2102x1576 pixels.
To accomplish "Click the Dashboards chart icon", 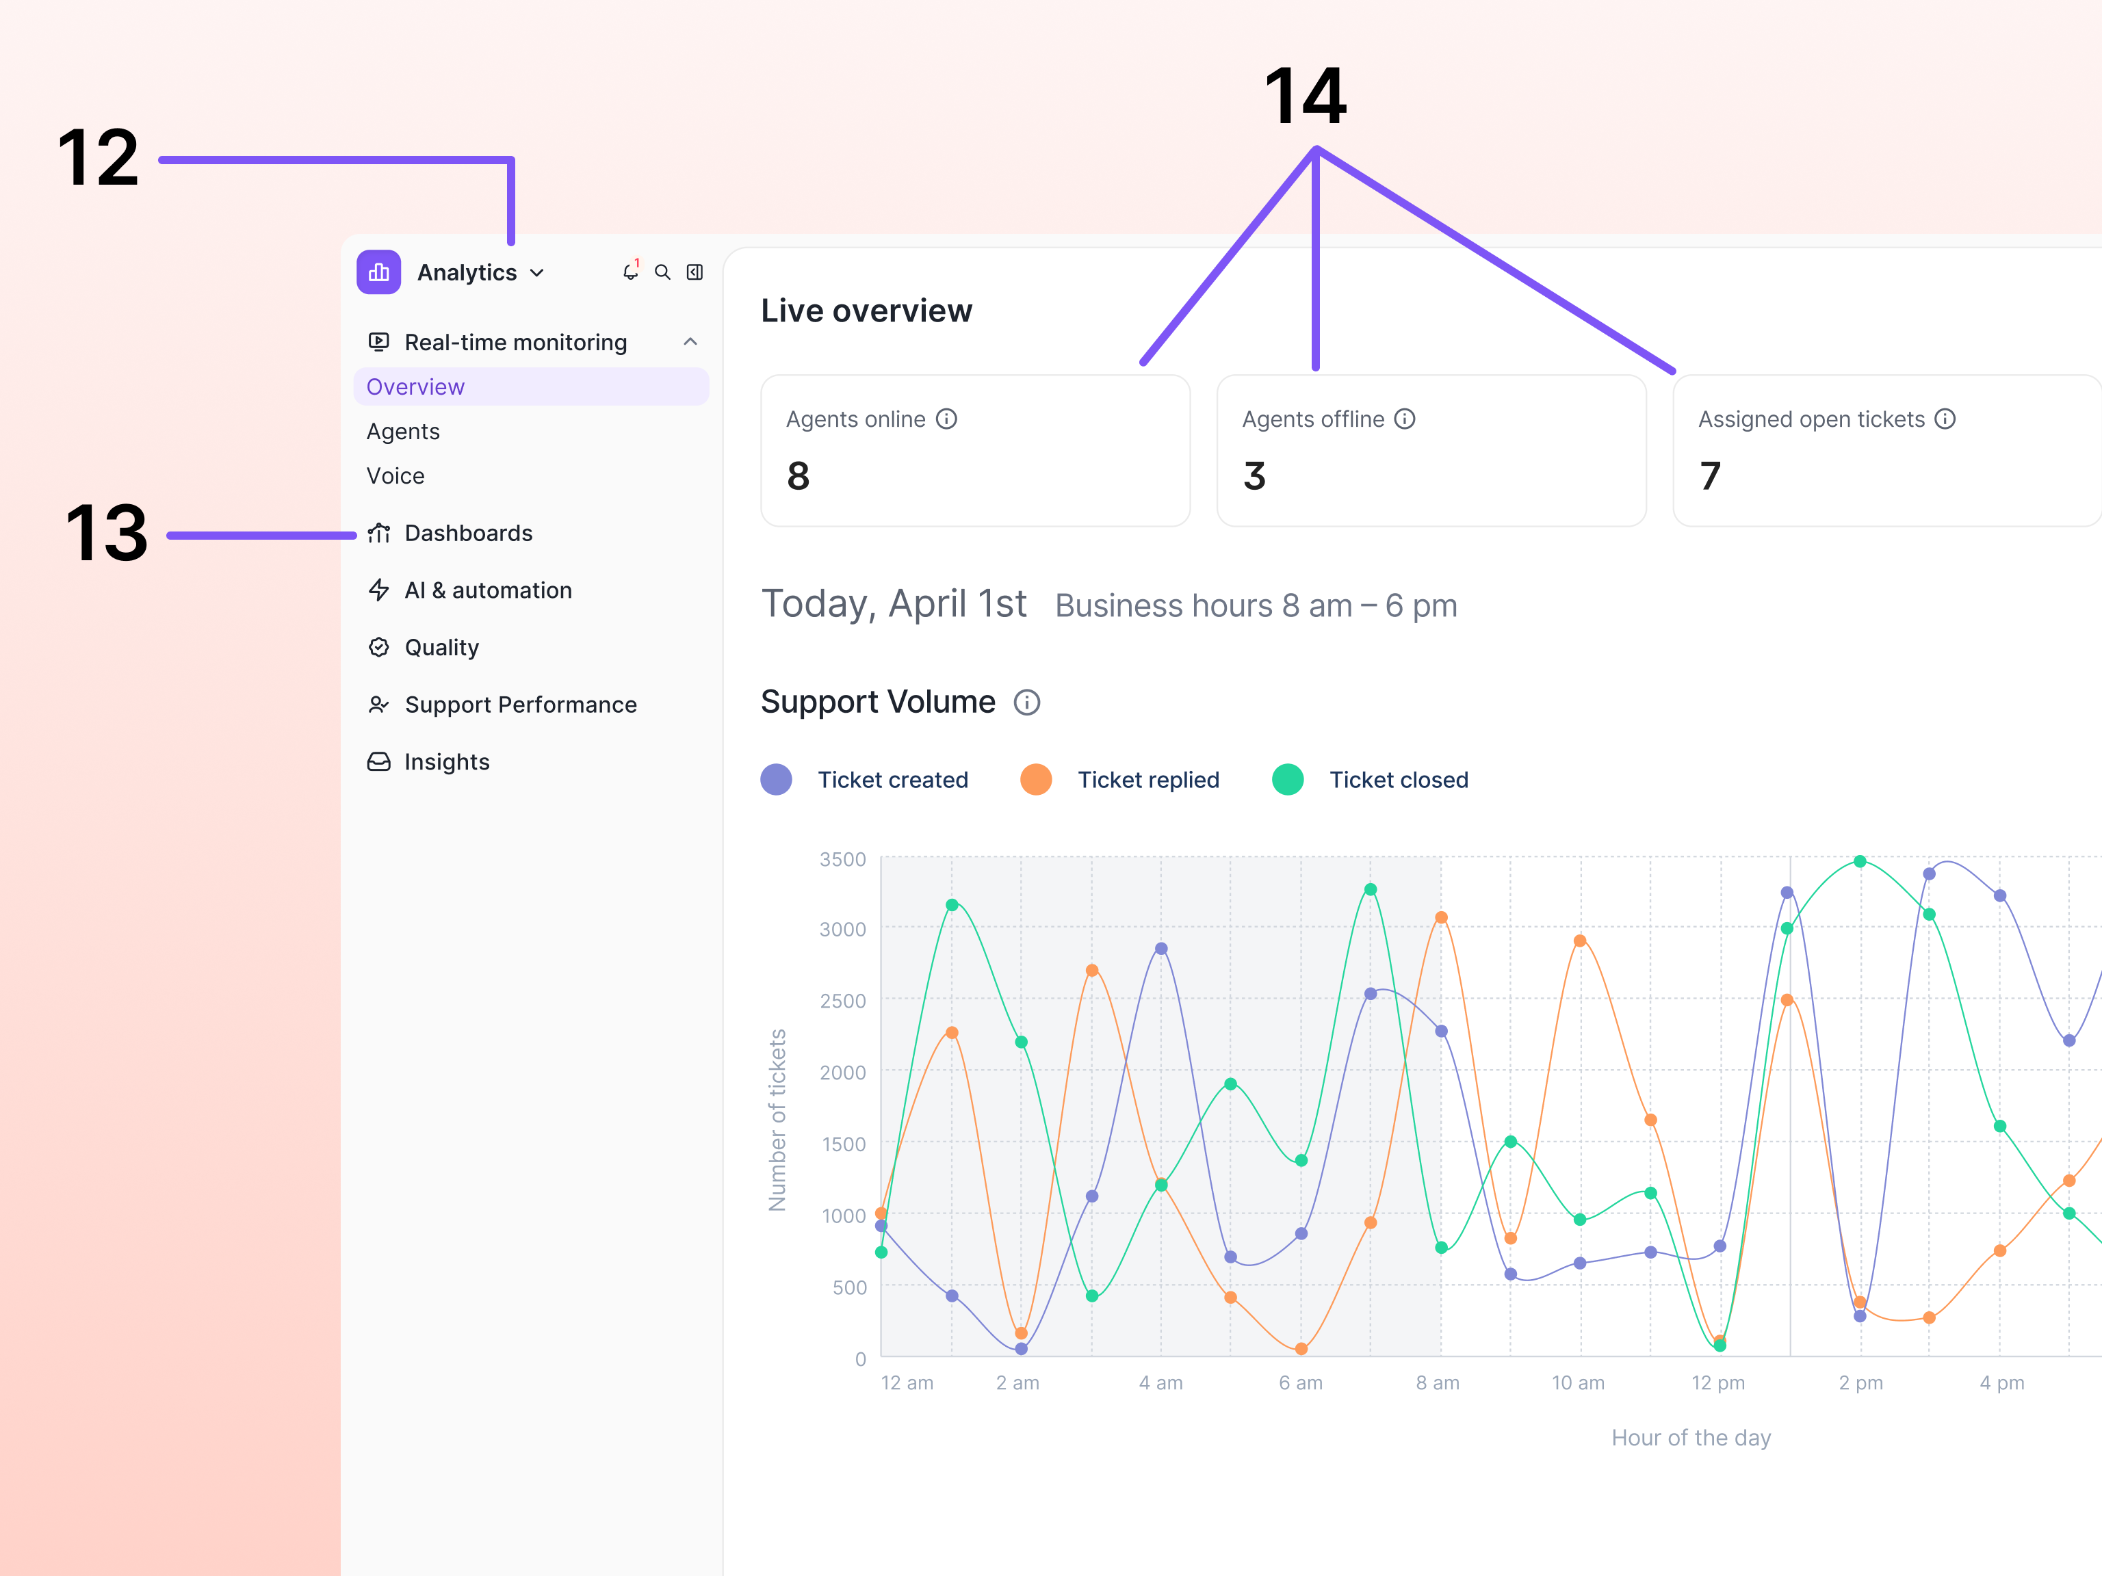I will (x=380, y=533).
